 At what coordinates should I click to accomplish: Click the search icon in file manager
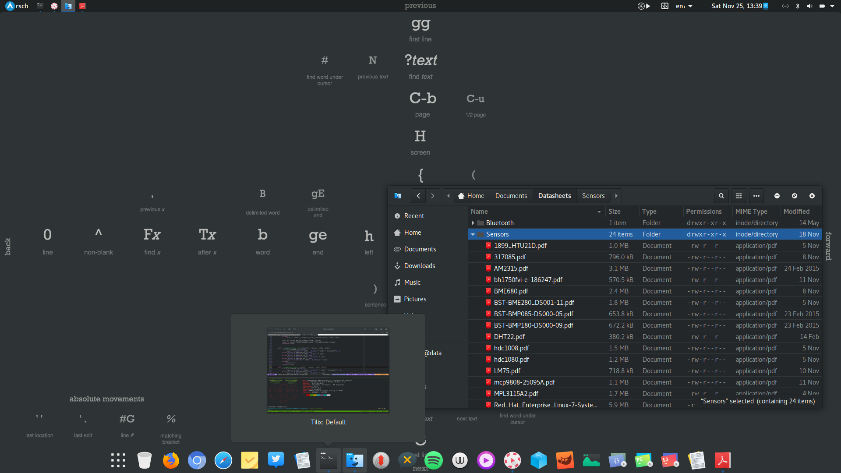click(x=721, y=196)
